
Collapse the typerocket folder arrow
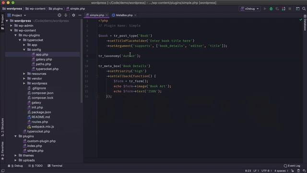point(20,40)
